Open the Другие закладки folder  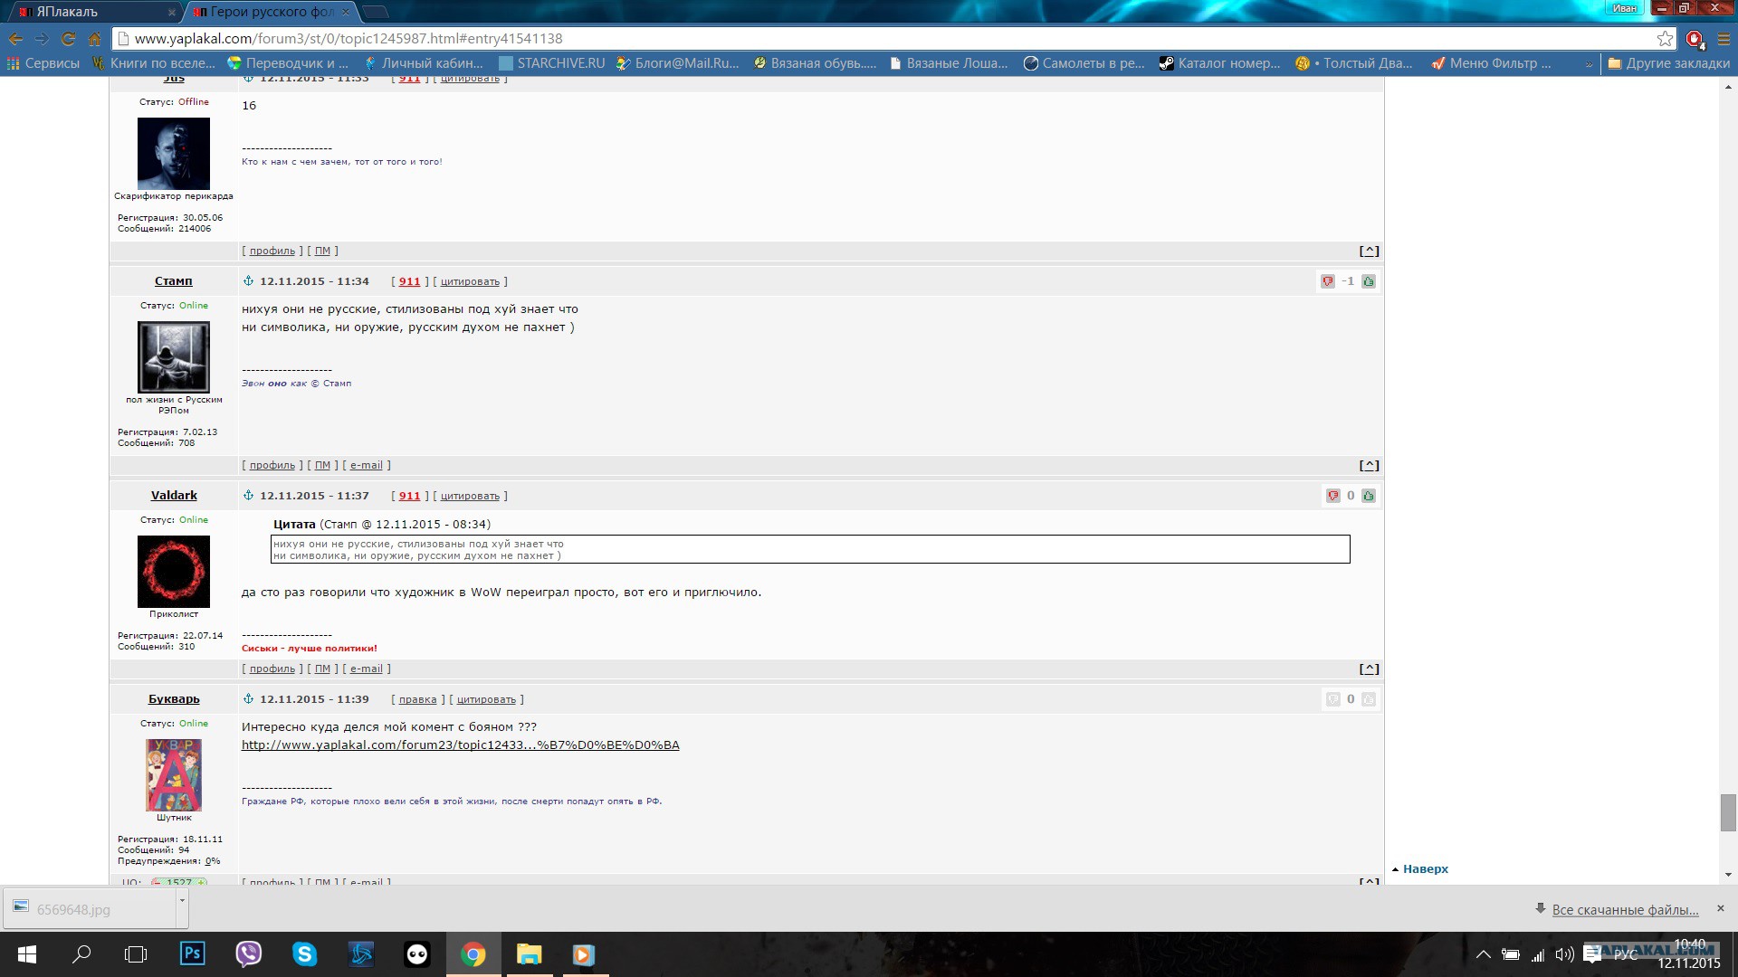pos(1668,63)
